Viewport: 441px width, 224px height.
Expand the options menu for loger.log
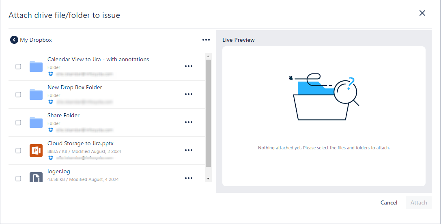click(188, 178)
